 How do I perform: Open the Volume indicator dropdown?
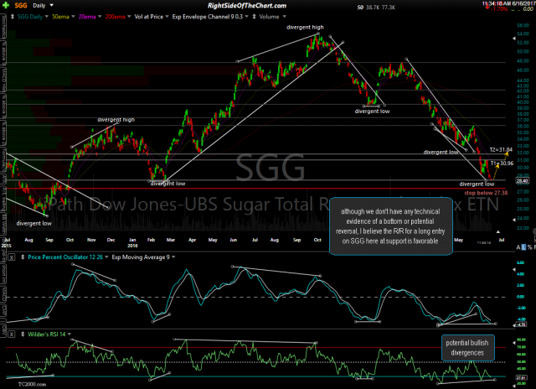tap(284, 17)
